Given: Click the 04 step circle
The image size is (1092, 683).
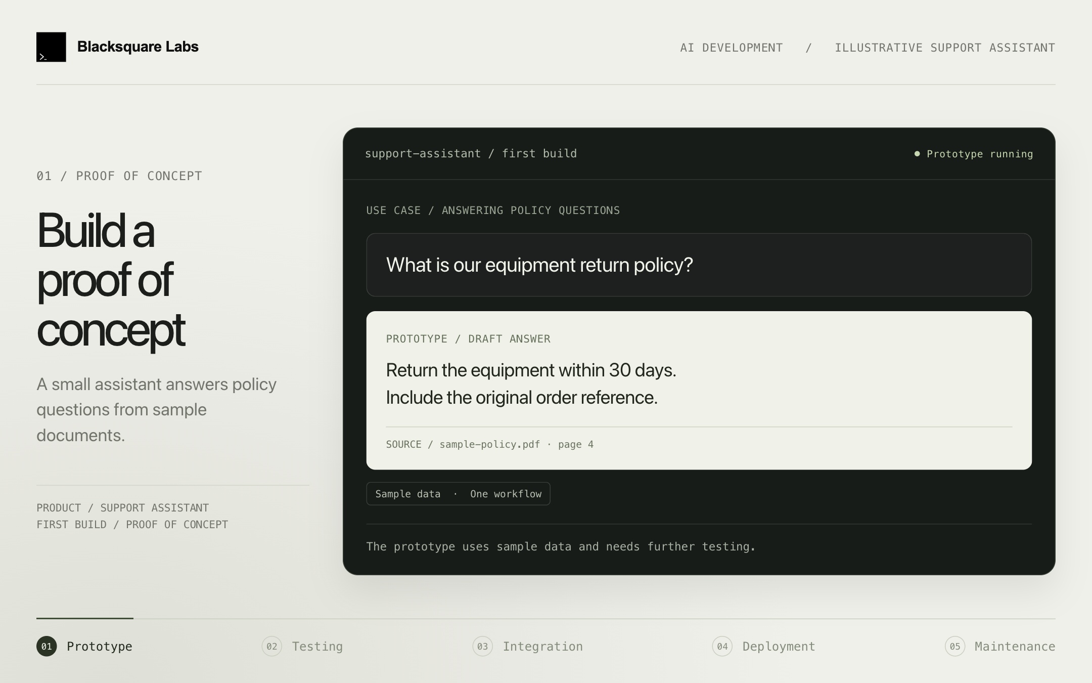Looking at the screenshot, I should click(722, 647).
